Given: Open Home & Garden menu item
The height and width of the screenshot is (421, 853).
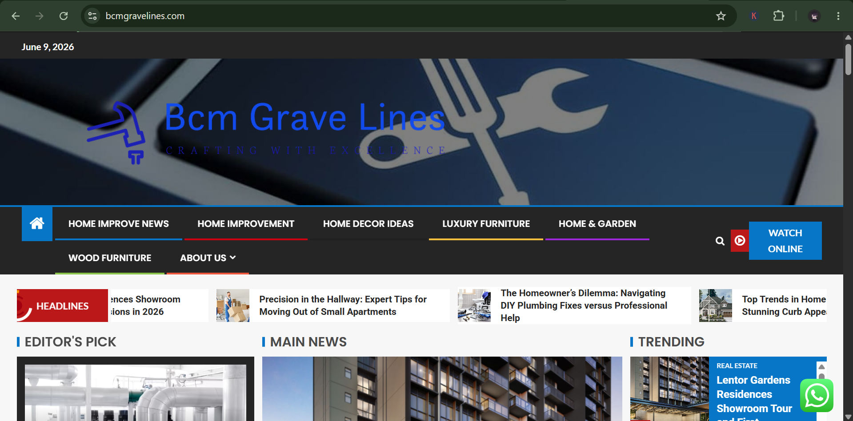Looking at the screenshot, I should 597,224.
